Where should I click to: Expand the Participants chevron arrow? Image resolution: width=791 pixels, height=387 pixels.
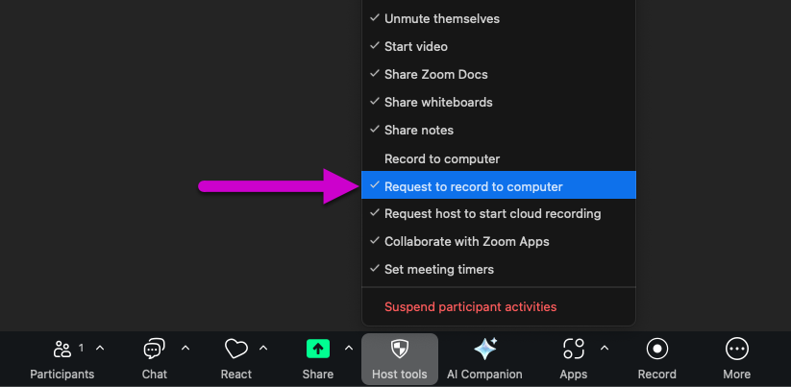[100, 348]
